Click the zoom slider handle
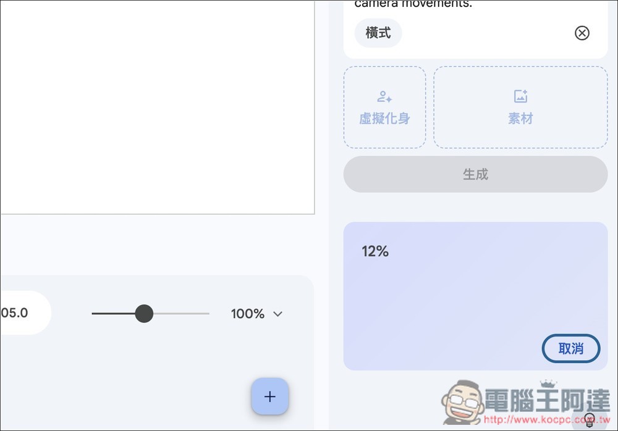 click(144, 314)
